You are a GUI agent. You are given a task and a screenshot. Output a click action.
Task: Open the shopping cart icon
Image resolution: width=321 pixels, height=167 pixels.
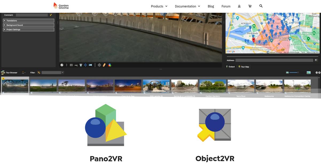point(250,6)
